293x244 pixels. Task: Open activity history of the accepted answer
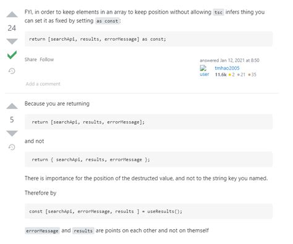click(x=12, y=71)
